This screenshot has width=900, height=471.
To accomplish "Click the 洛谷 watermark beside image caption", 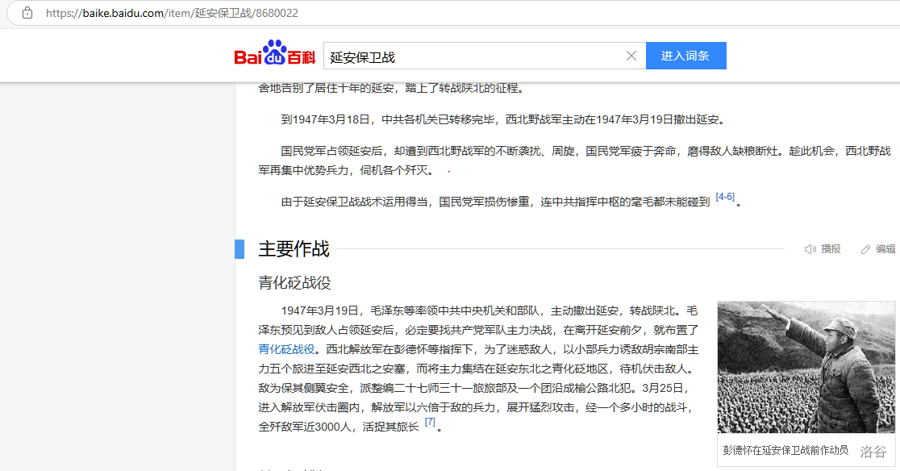I will 873,452.
